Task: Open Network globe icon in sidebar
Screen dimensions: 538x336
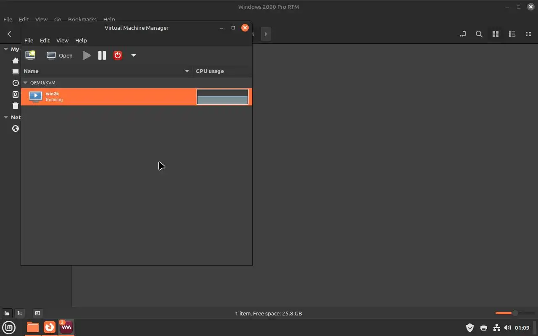Action: click(16, 129)
